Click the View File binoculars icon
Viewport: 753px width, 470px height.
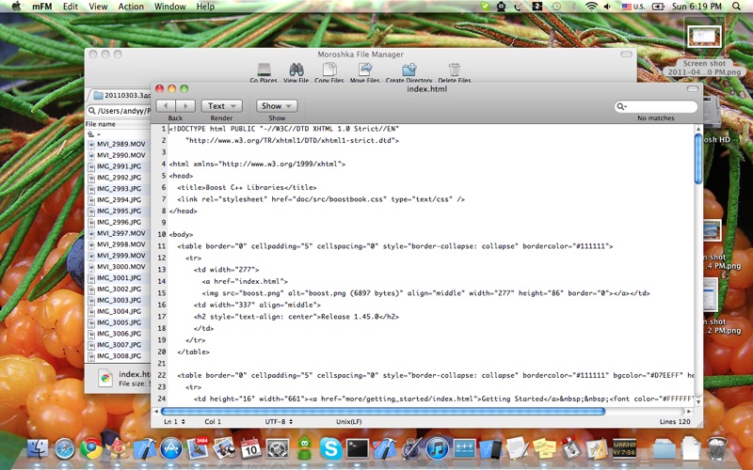click(296, 70)
